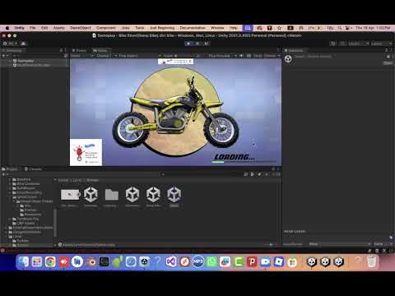This screenshot has height=296, width=395.
Task: Open the Edit menu
Action: coord(44,28)
